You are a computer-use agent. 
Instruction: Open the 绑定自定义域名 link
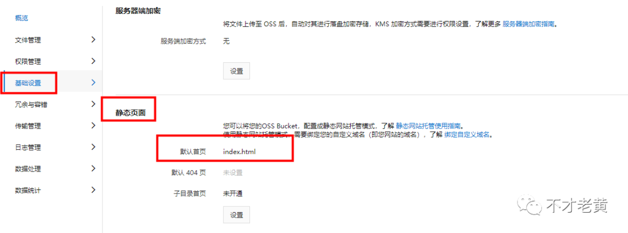click(x=467, y=135)
